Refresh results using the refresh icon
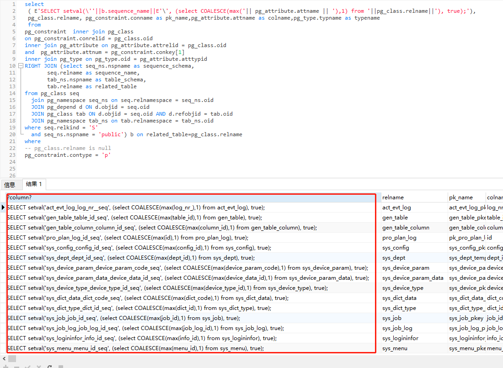 click(49, 367)
